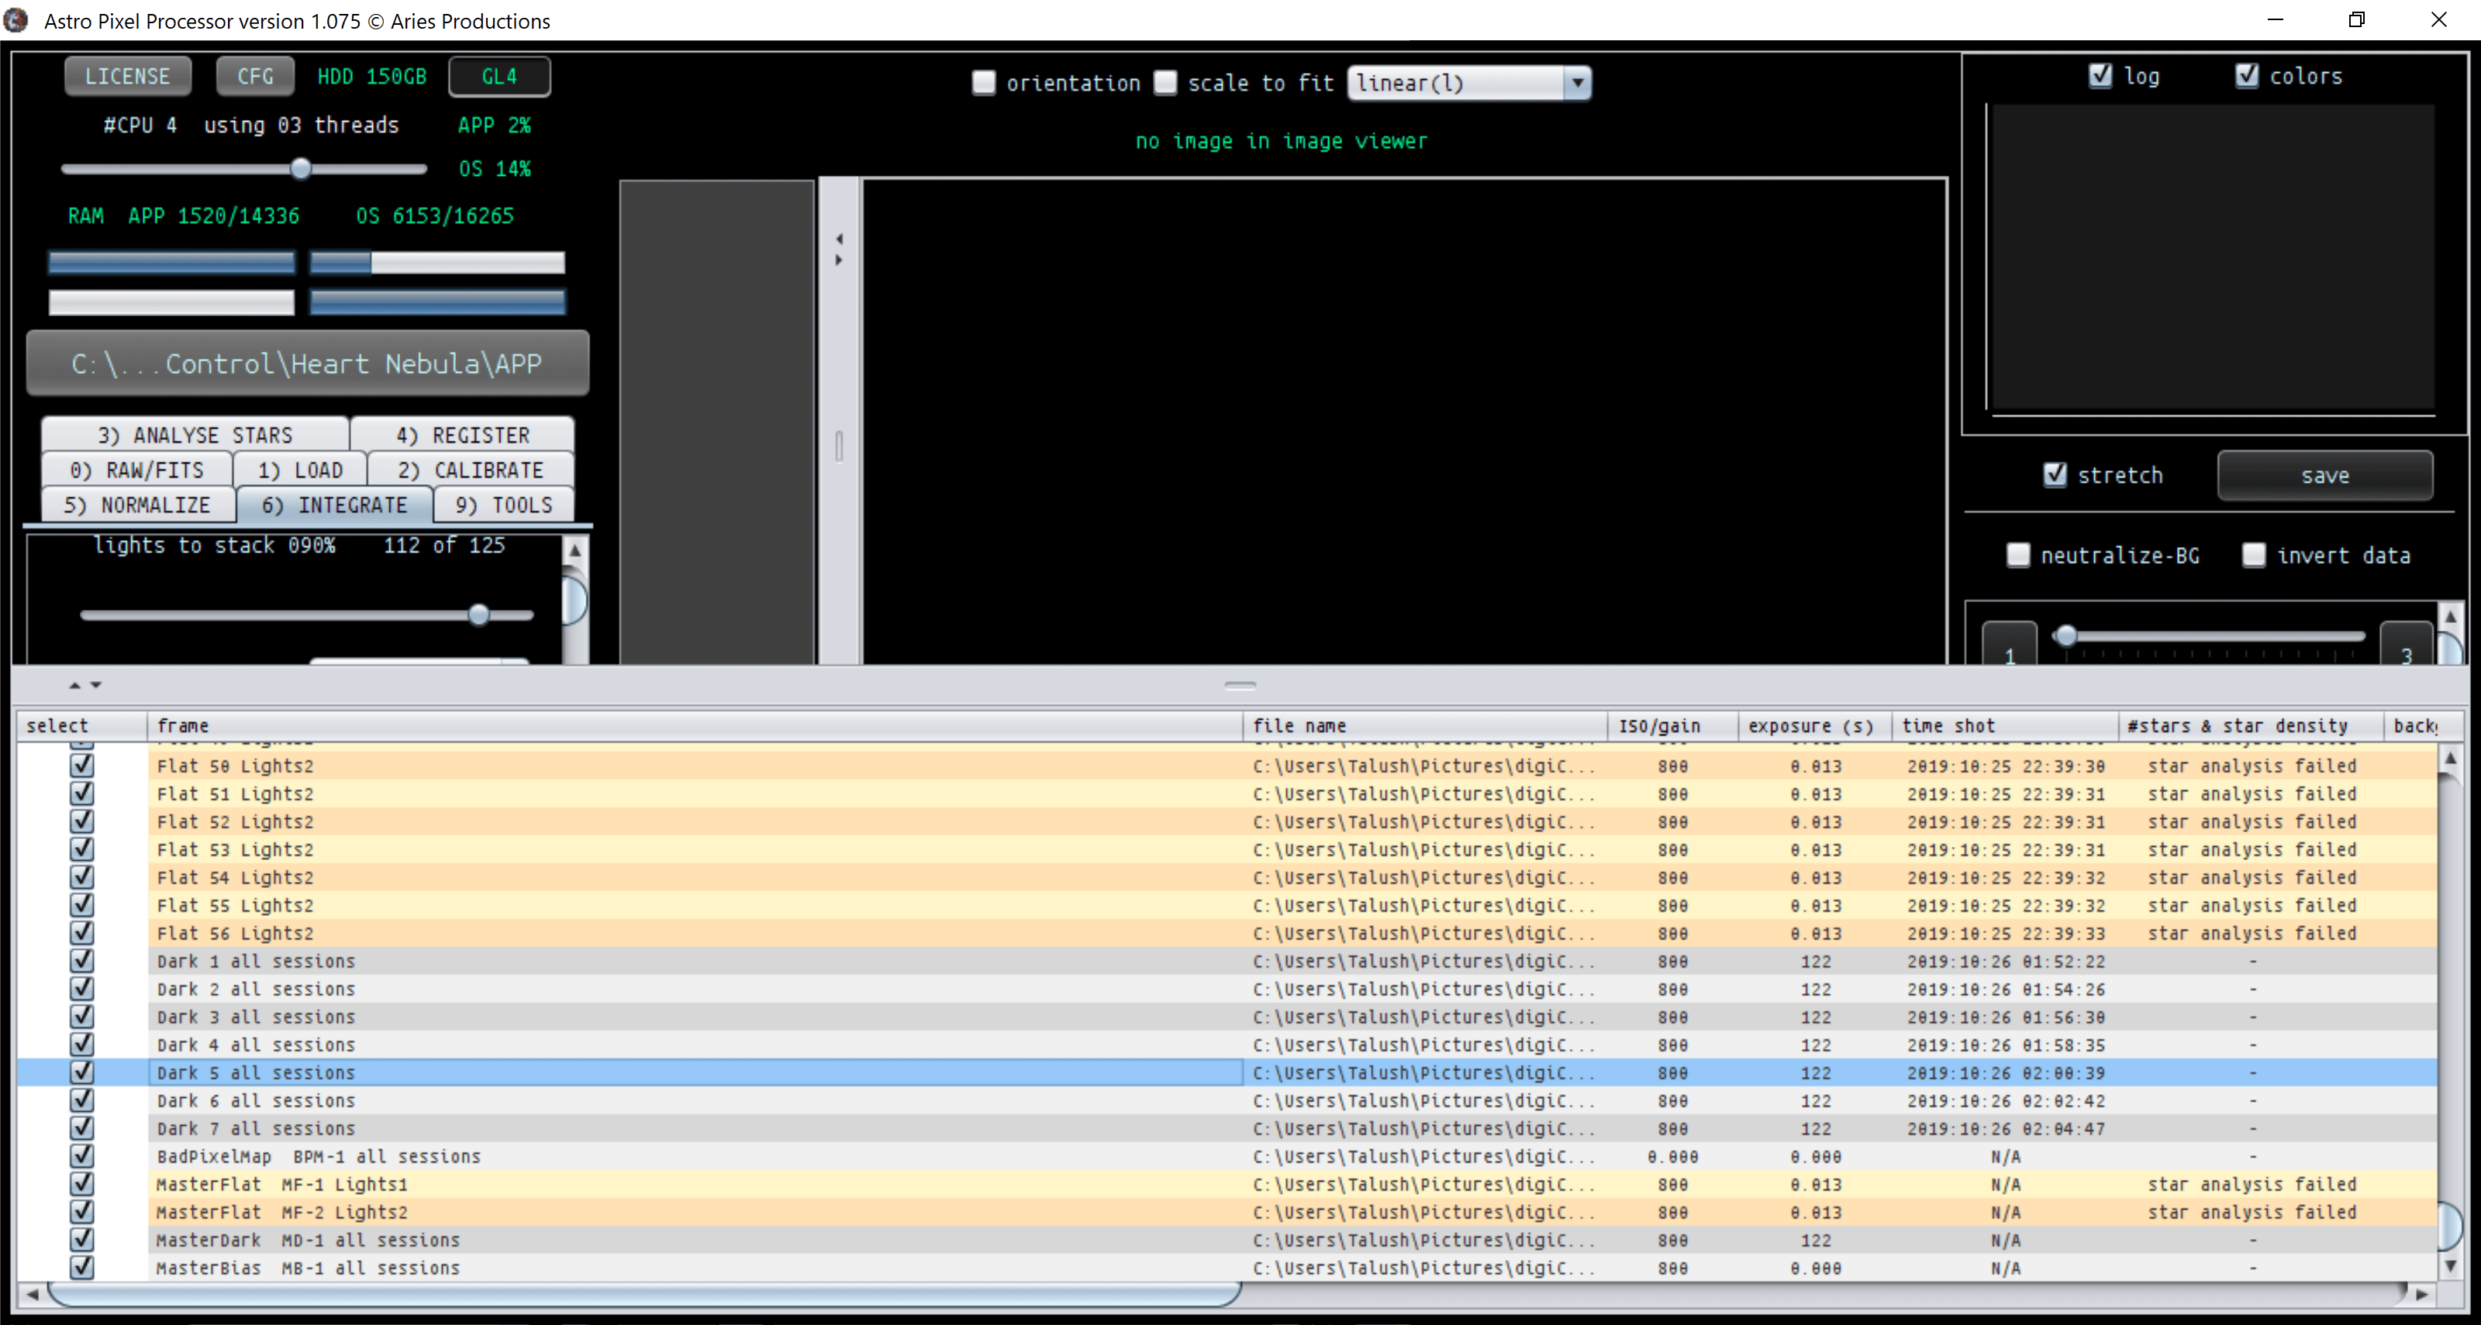This screenshot has height=1325, width=2481.
Task: Select the row Flat 56 Lights2
Action: (1228, 934)
